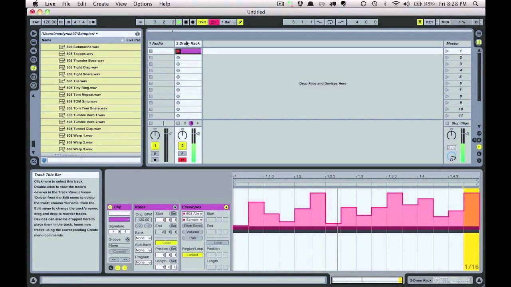The width and height of the screenshot is (511, 287).
Task: Solo track 2 with S button
Action: point(182,154)
